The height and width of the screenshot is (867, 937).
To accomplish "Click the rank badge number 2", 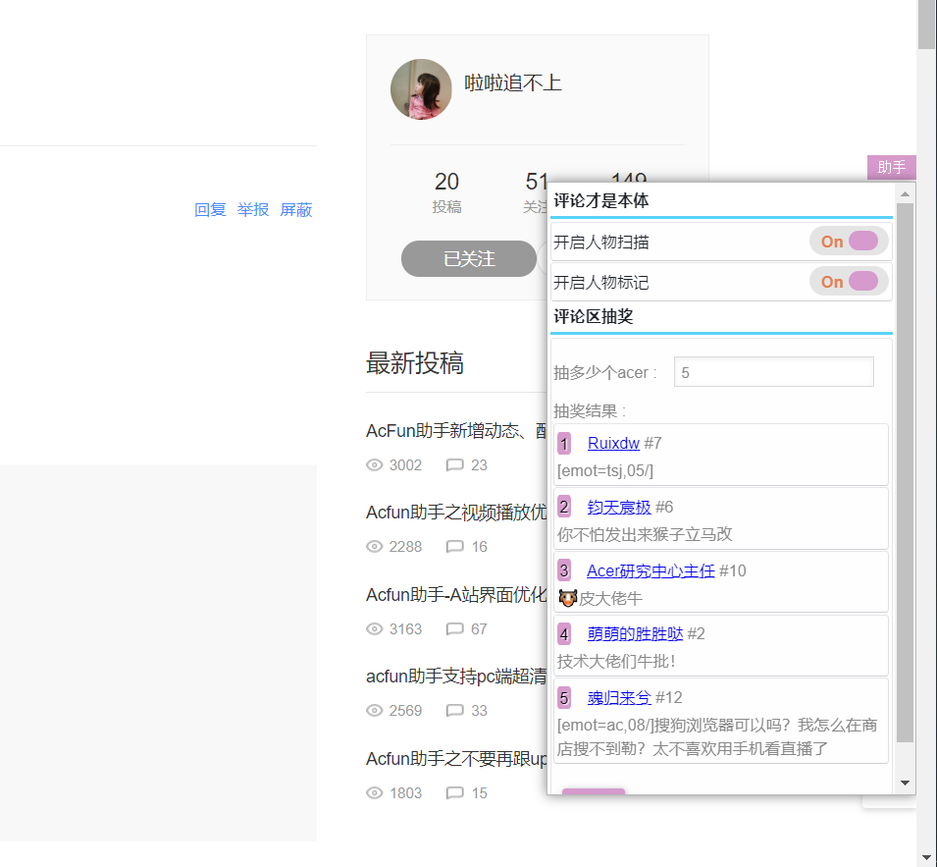I will (x=564, y=507).
